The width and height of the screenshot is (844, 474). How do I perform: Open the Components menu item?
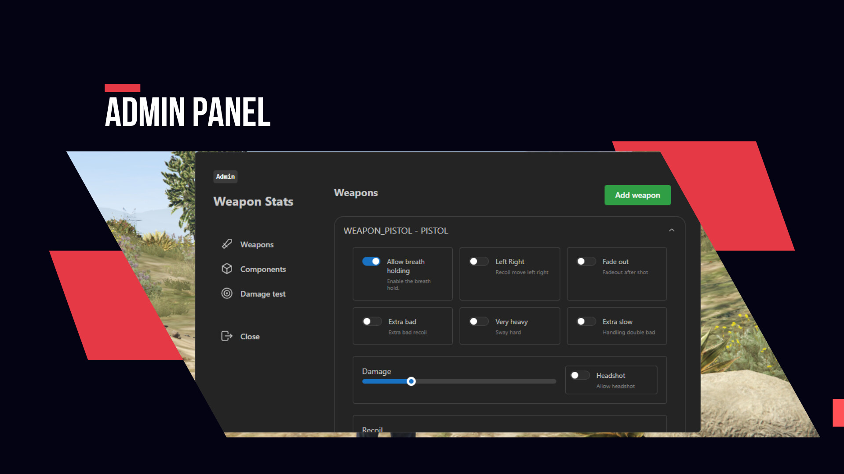[x=263, y=269]
